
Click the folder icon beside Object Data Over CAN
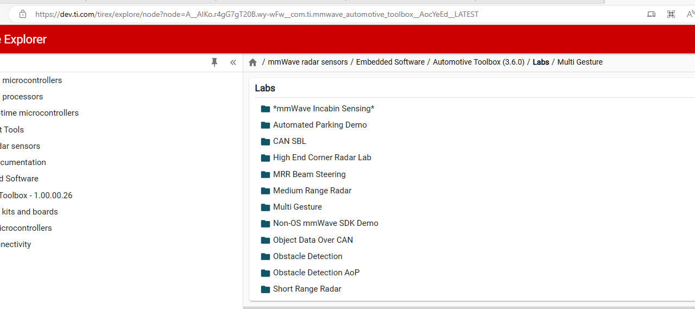pyautogui.click(x=266, y=240)
